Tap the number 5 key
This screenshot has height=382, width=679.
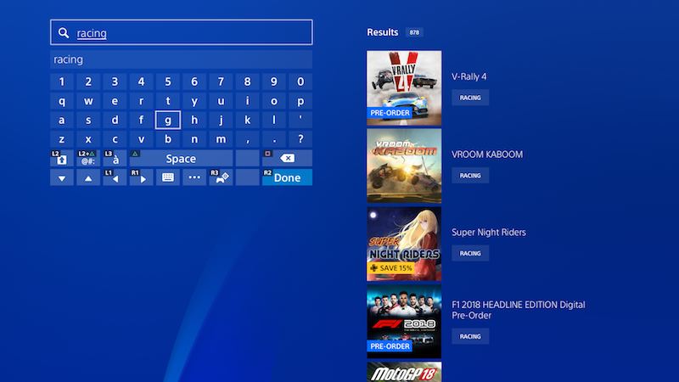[x=167, y=81]
